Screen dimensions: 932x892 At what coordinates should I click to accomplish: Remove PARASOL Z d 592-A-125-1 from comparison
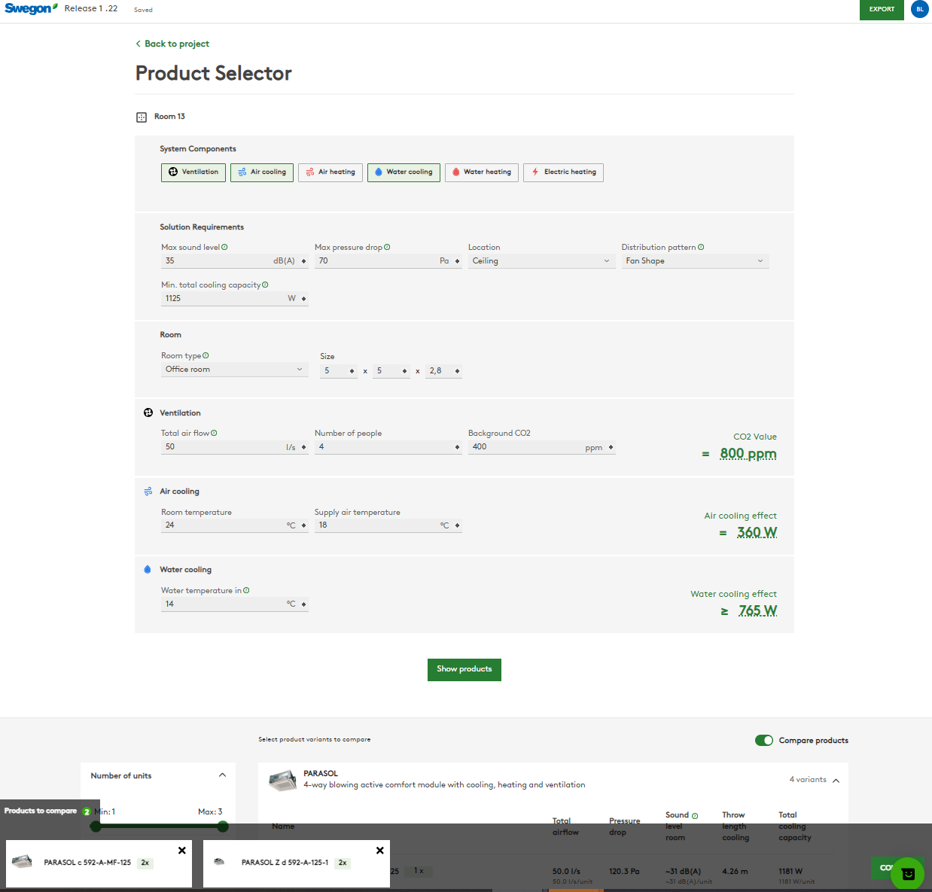click(x=379, y=851)
